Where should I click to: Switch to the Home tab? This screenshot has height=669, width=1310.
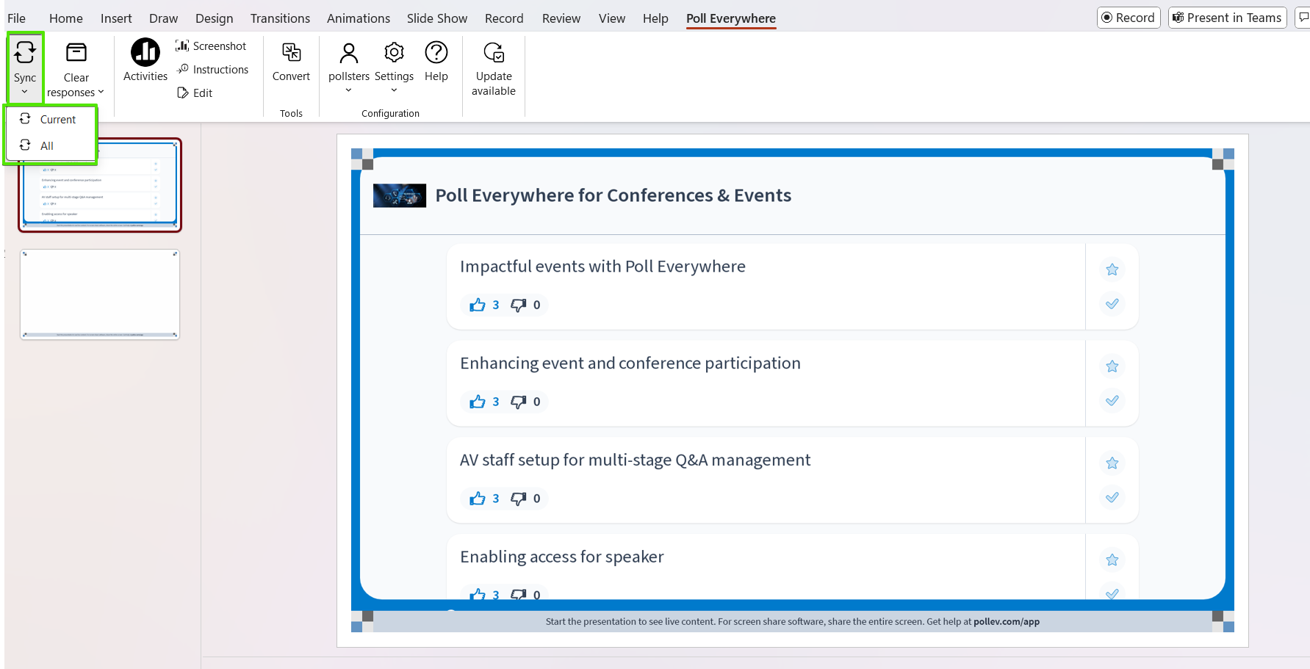pos(66,18)
